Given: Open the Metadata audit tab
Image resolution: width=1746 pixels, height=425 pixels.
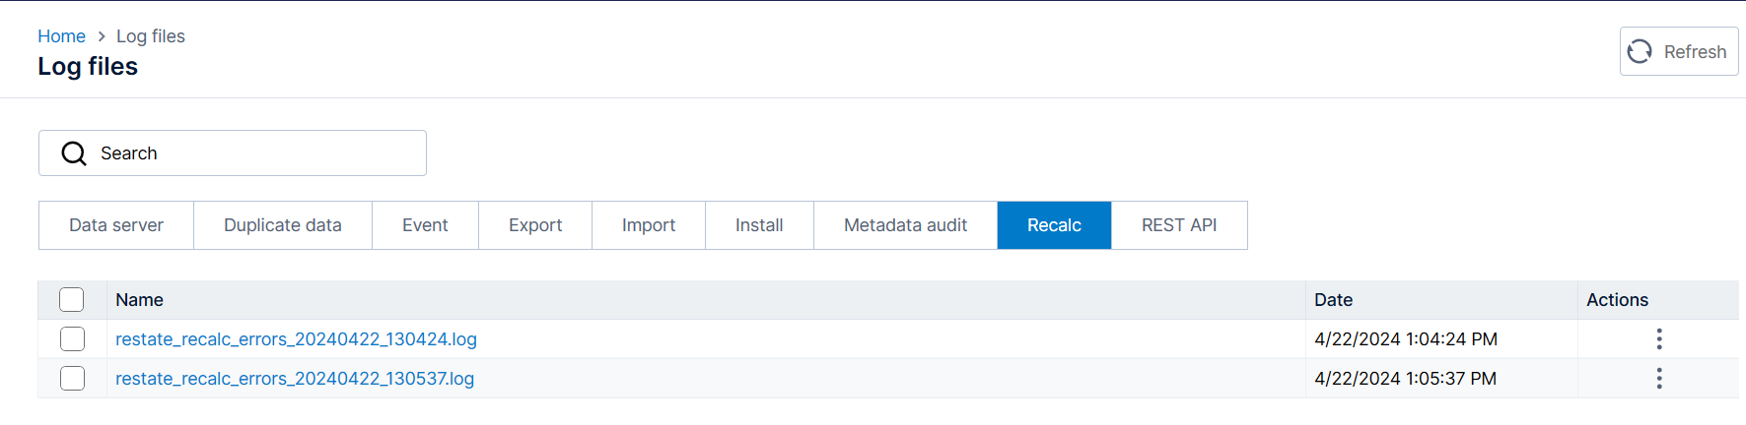Looking at the screenshot, I should 905,225.
